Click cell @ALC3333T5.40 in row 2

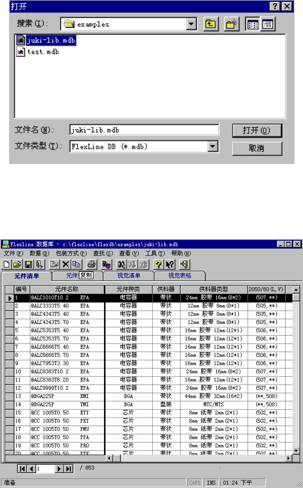click(67, 306)
